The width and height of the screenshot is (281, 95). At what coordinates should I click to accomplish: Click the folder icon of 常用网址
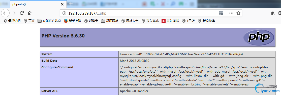click(103, 21)
